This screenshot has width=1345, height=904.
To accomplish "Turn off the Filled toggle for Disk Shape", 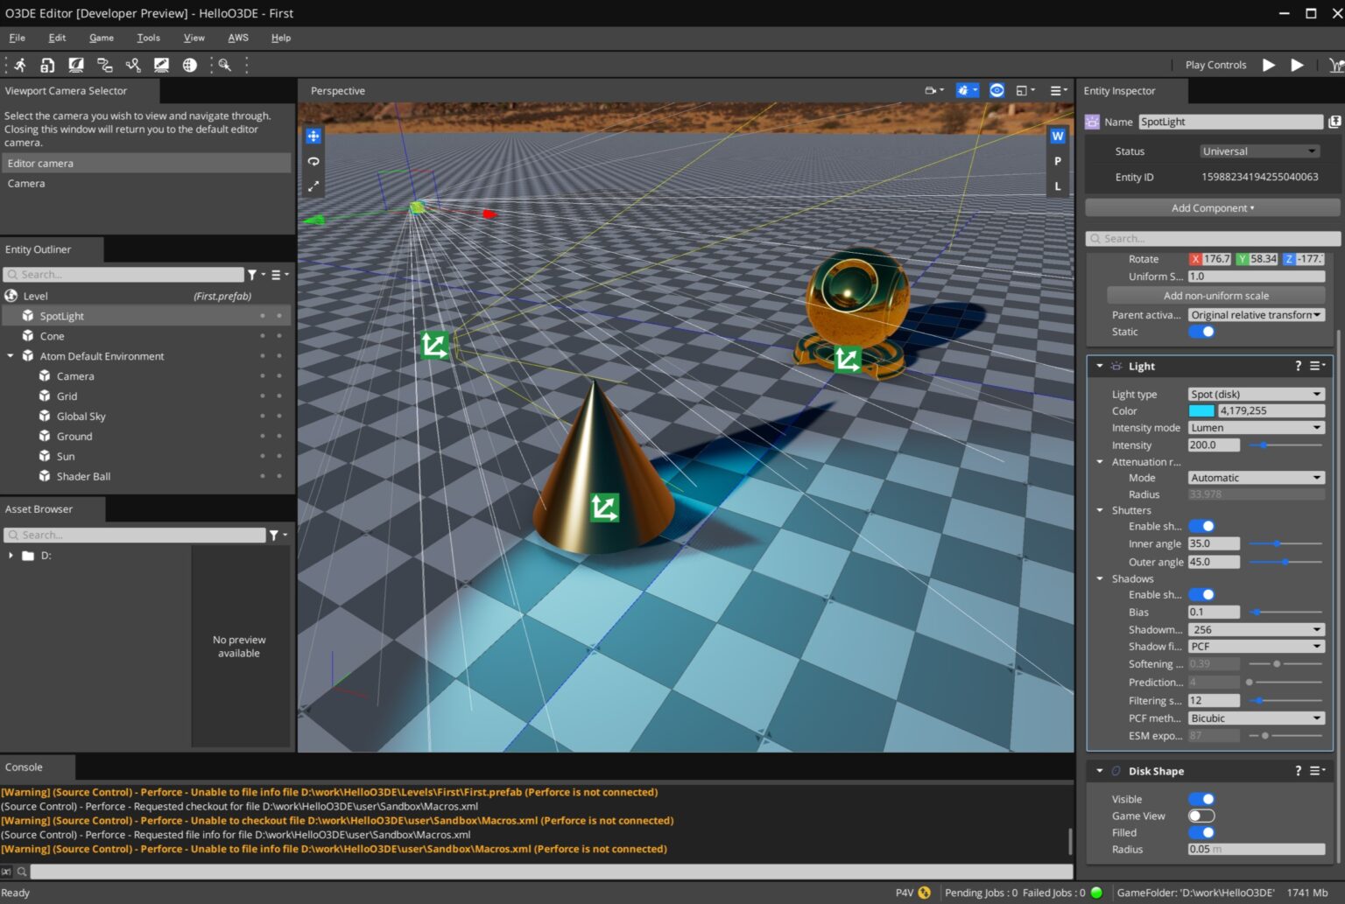I will coord(1202,832).
